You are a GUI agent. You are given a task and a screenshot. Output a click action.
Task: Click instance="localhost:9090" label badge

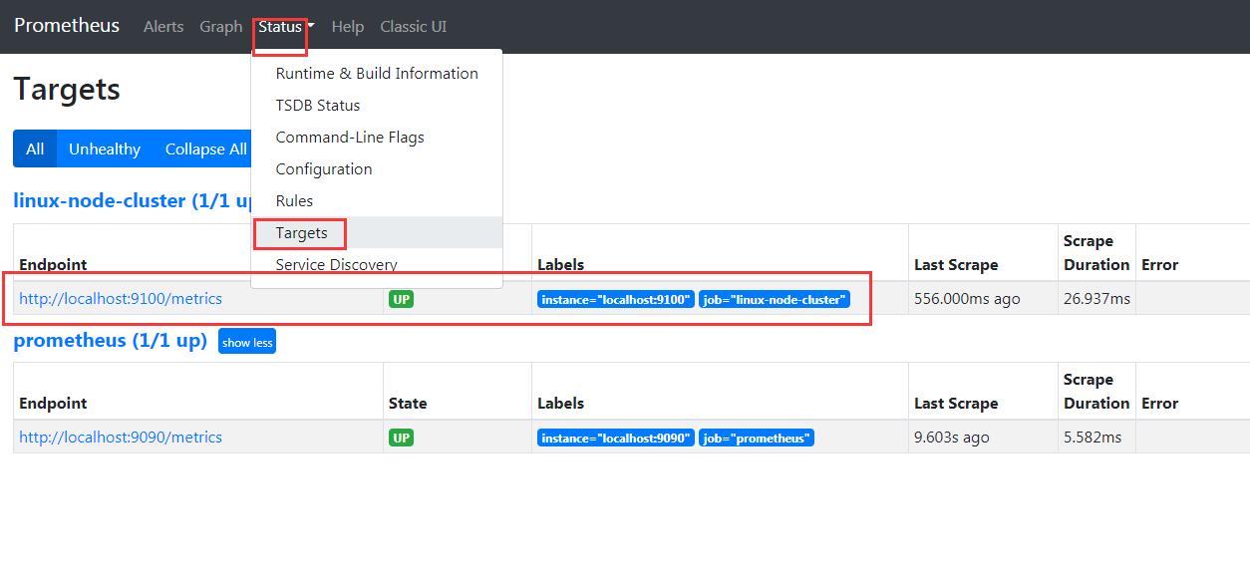pos(616,438)
